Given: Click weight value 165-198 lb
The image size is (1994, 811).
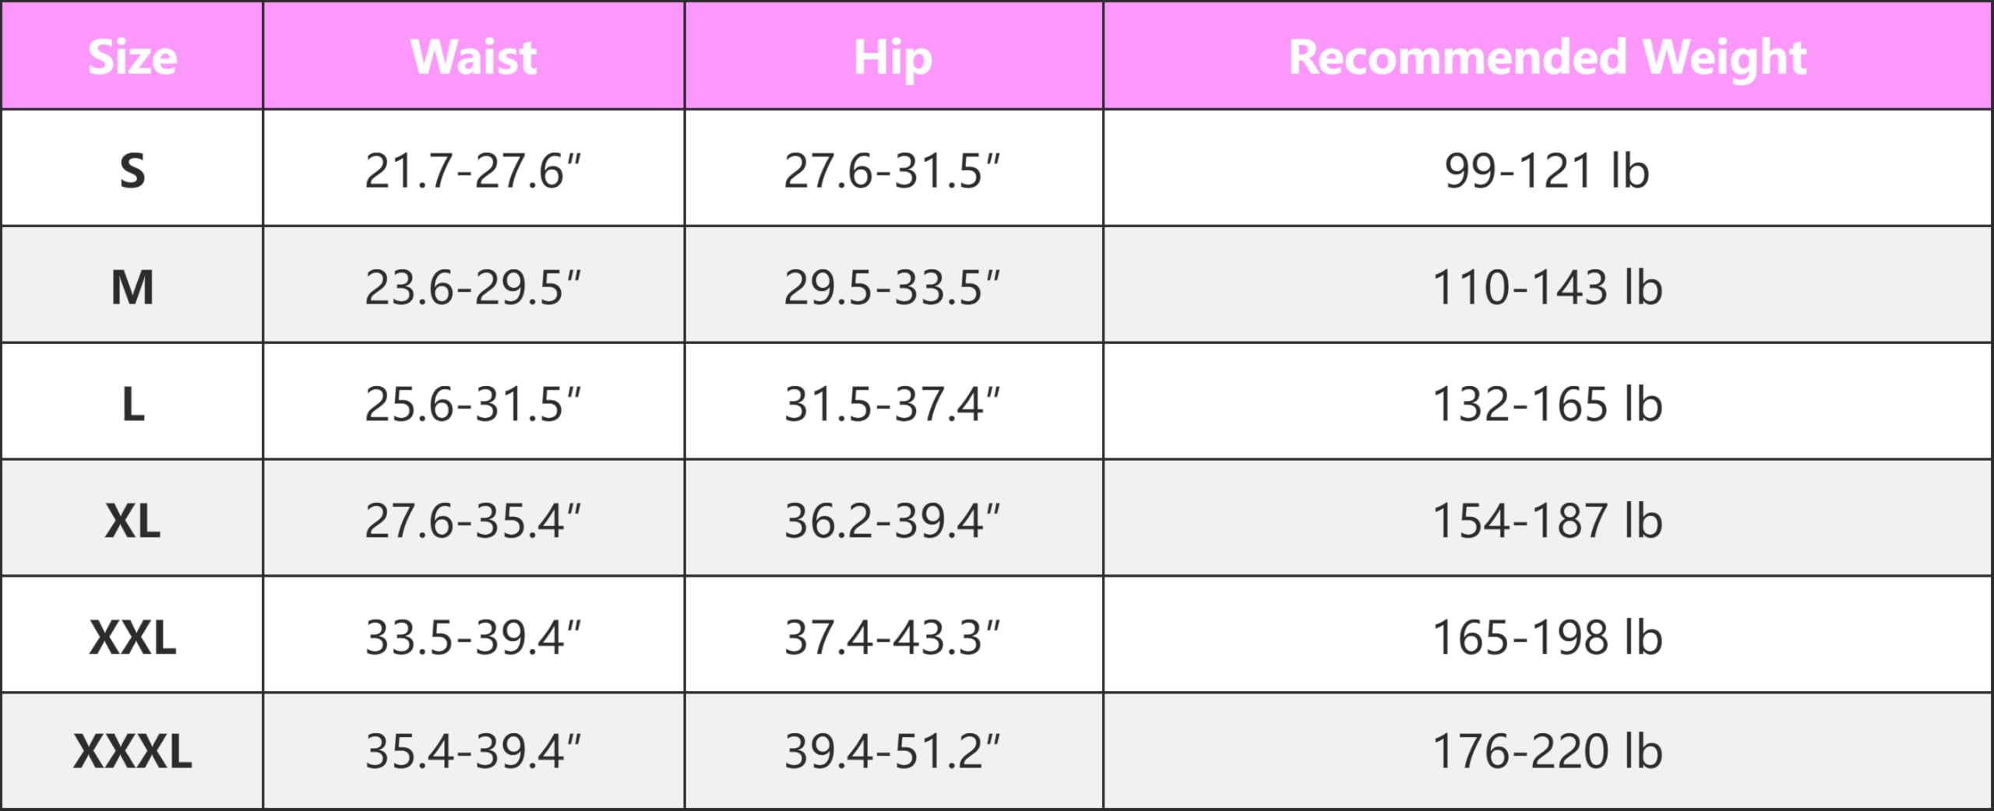Looking at the screenshot, I should coord(1547,637).
